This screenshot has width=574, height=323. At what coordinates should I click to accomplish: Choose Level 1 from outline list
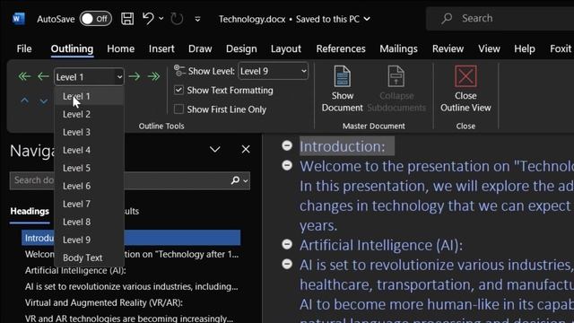[x=89, y=96]
